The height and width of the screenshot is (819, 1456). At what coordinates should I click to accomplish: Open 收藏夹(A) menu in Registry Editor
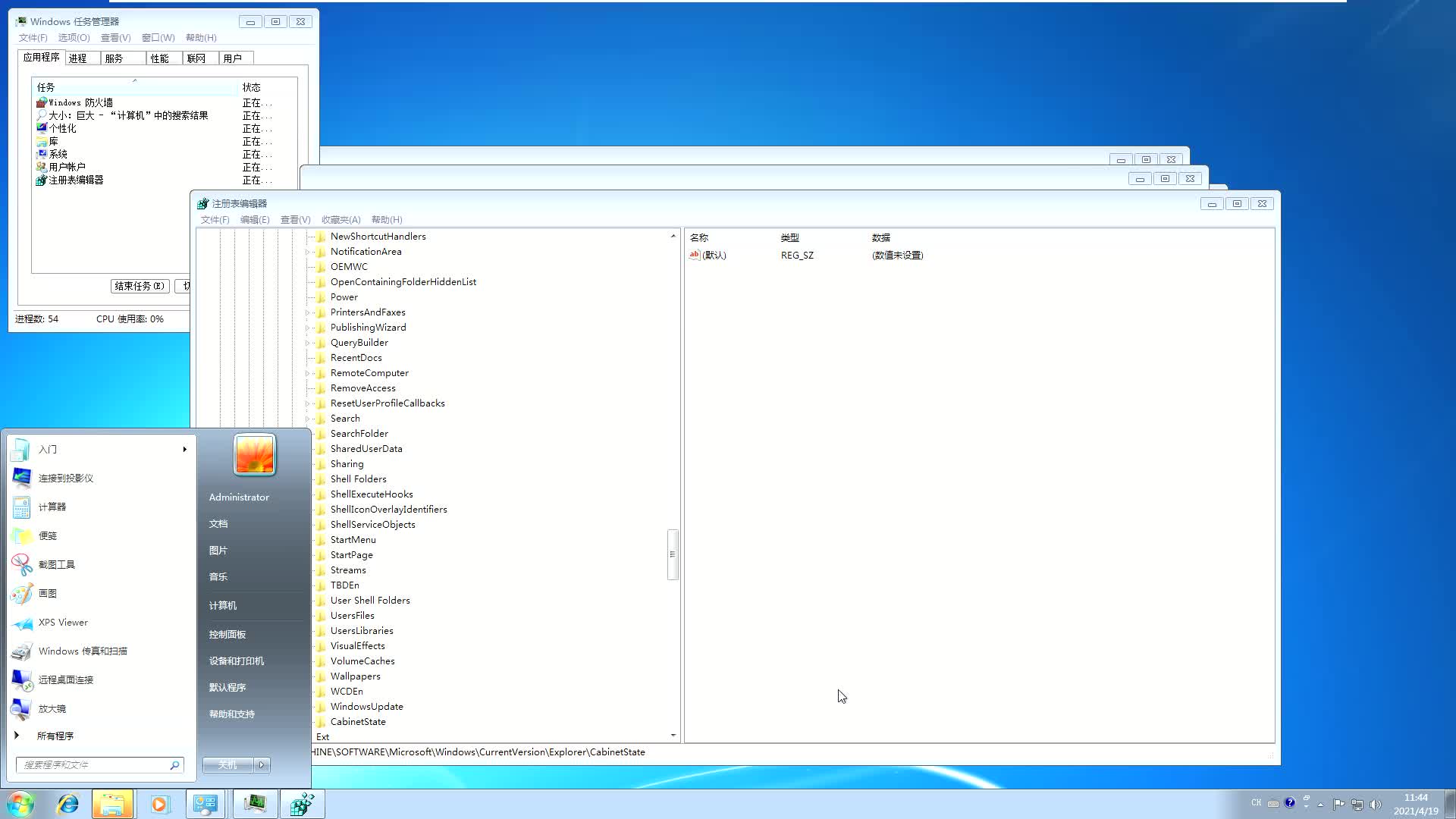[x=340, y=220]
